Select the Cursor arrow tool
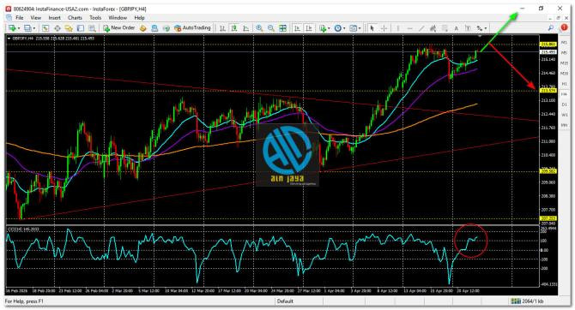575x310 pixels. pyautogui.click(x=372, y=28)
